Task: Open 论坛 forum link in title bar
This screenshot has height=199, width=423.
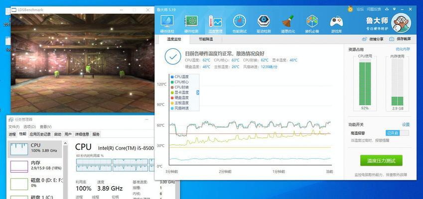Action: [x=360, y=9]
